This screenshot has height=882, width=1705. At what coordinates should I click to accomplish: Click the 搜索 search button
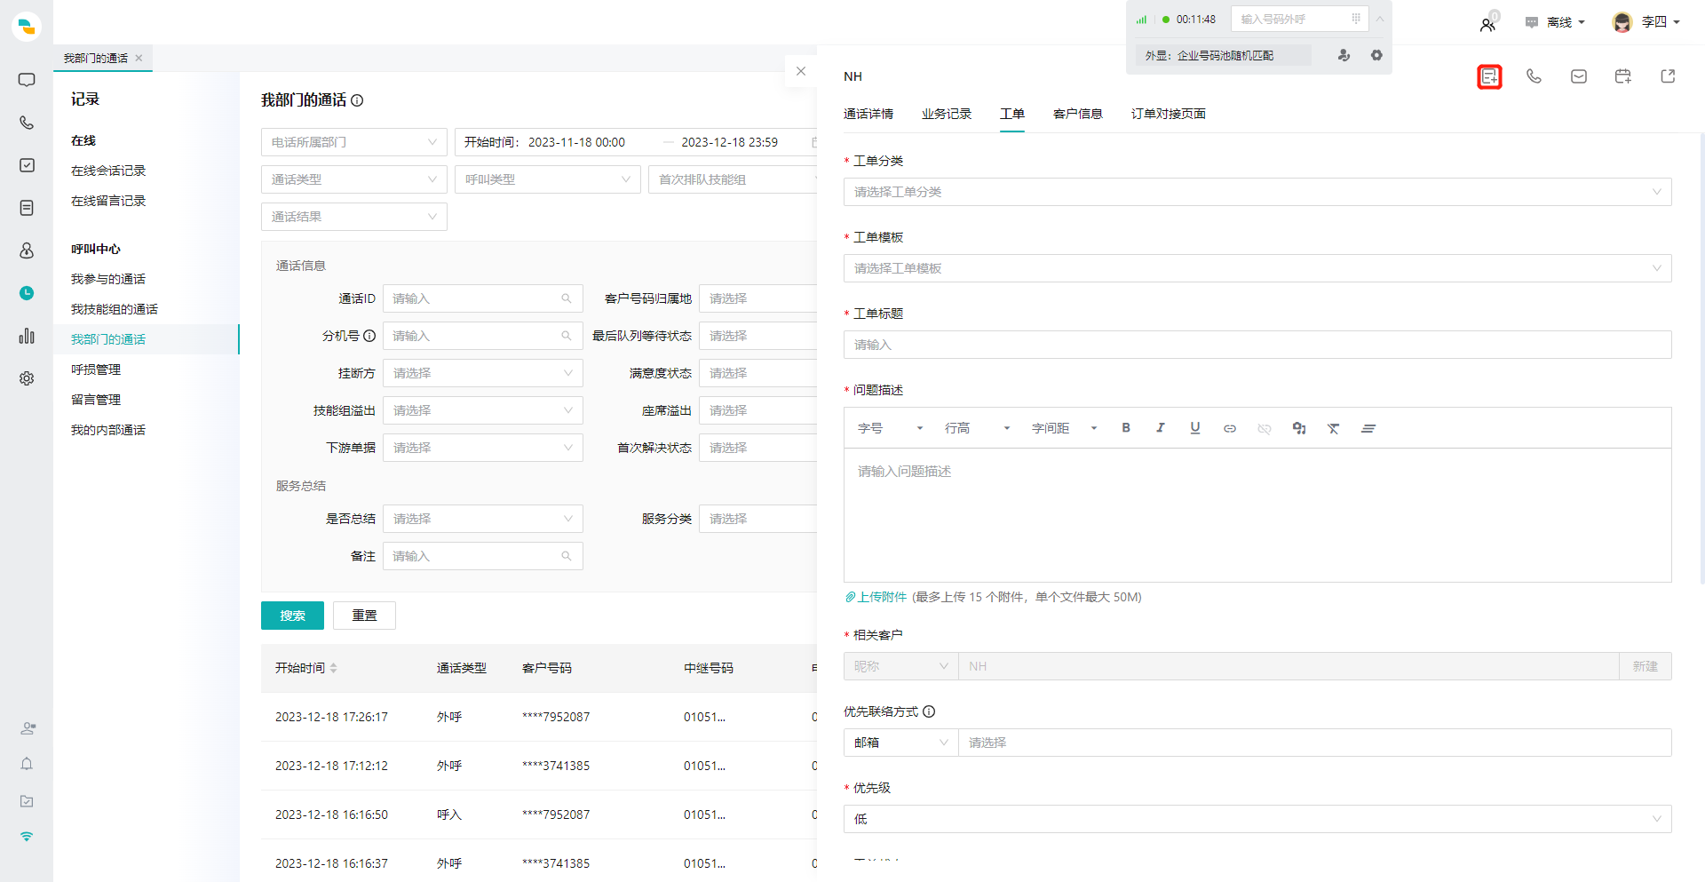point(292,616)
